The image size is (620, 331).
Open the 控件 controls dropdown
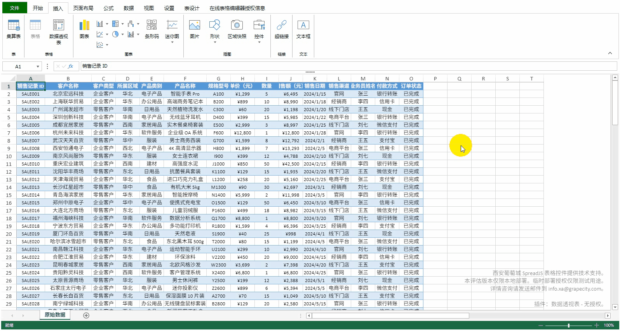coord(259,31)
